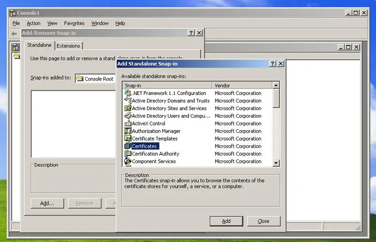Select ActiveX Control snap-in
This screenshot has height=242, width=376.
coord(149,124)
